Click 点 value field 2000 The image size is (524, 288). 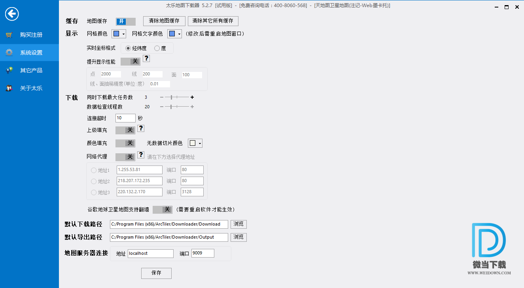[110, 74]
